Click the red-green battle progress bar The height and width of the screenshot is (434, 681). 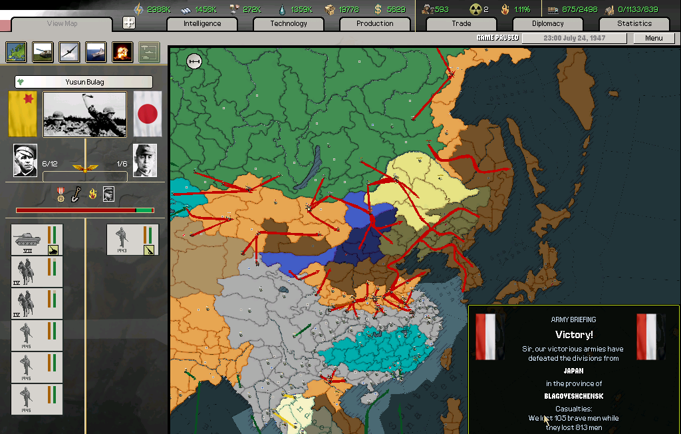point(84,210)
